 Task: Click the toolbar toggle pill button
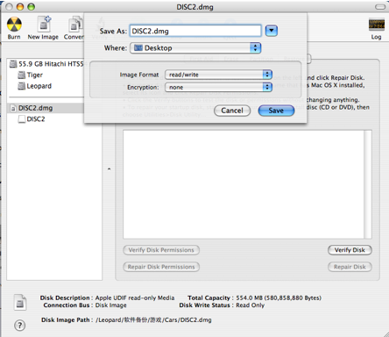(380, 7)
